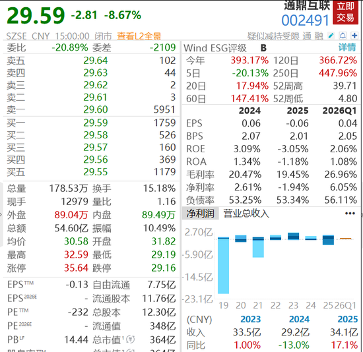363x352 pixels.
Task: Click 最低 price 29.19
Action: [x=164, y=254]
